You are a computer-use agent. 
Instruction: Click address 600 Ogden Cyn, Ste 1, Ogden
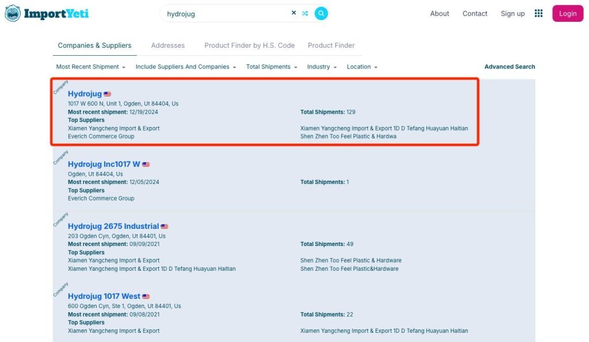coord(124,306)
